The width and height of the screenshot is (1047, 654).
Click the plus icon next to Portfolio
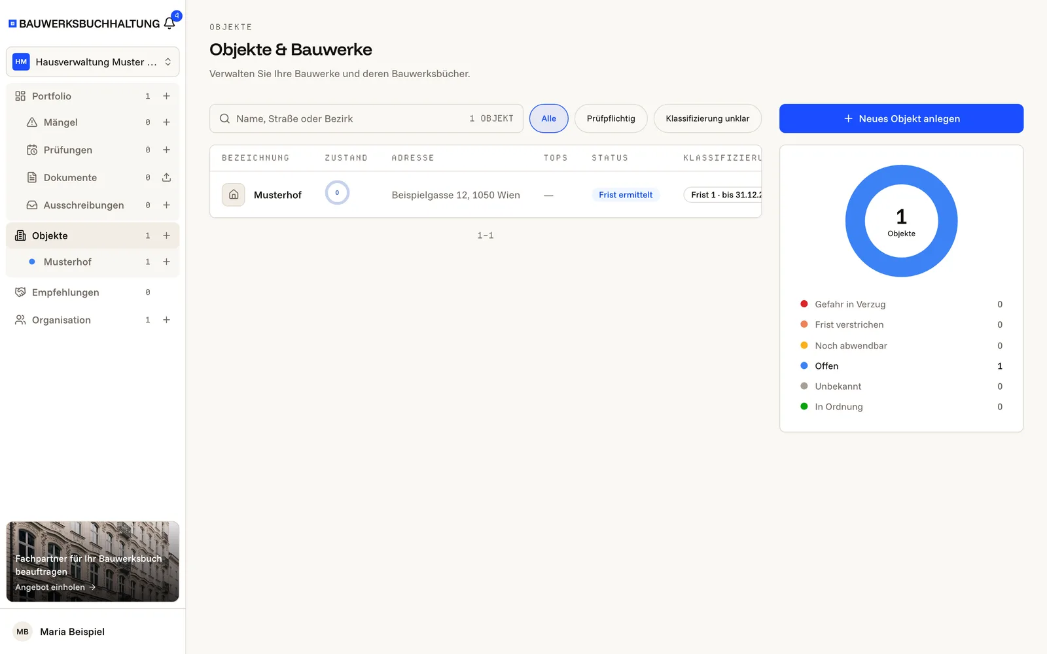pyautogui.click(x=166, y=96)
